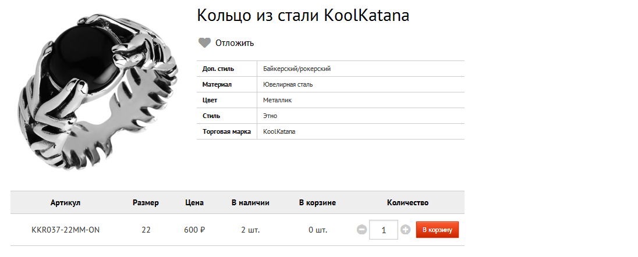Select the article code KKR037-22MM-ON
The width and height of the screenshot is (638, 257).
(x=65, y=230)
